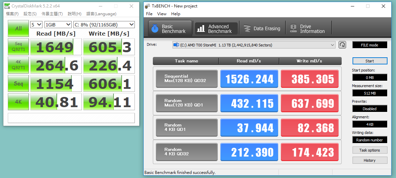Click the Drive Information disk icon
This screenshot has width=396, height=178.
[293, 28]
